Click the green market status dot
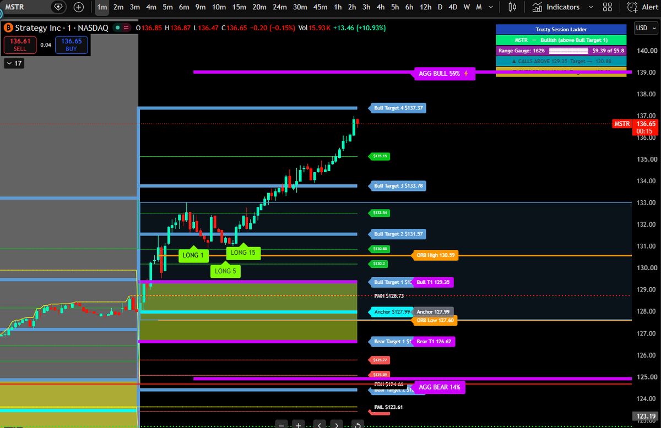Viewport: 661px width, 428px height. coord(117,28)
